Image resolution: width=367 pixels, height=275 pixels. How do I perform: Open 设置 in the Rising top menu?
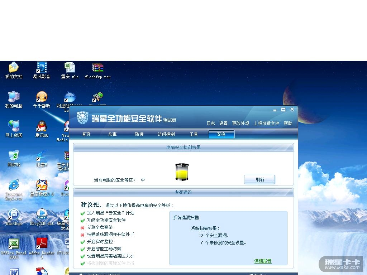223,123
